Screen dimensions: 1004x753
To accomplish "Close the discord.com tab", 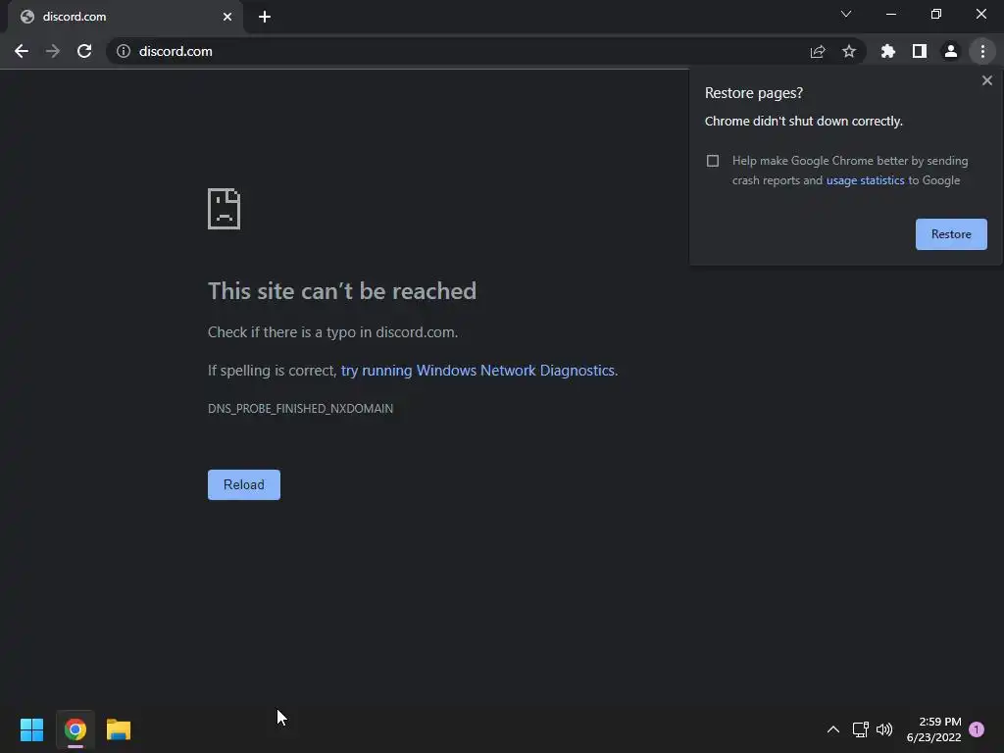I will pos(227,17).
